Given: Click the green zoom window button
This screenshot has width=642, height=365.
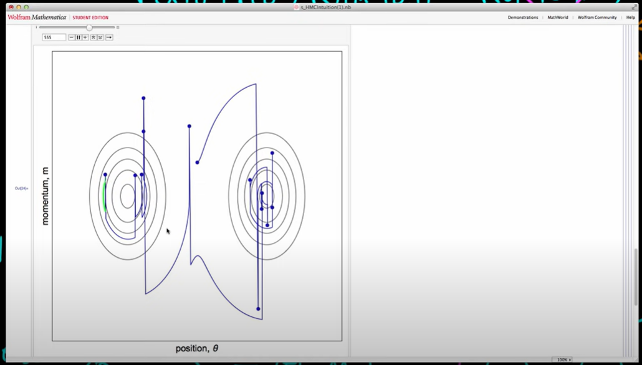Looking at the screenshot, I should point(26,7).
